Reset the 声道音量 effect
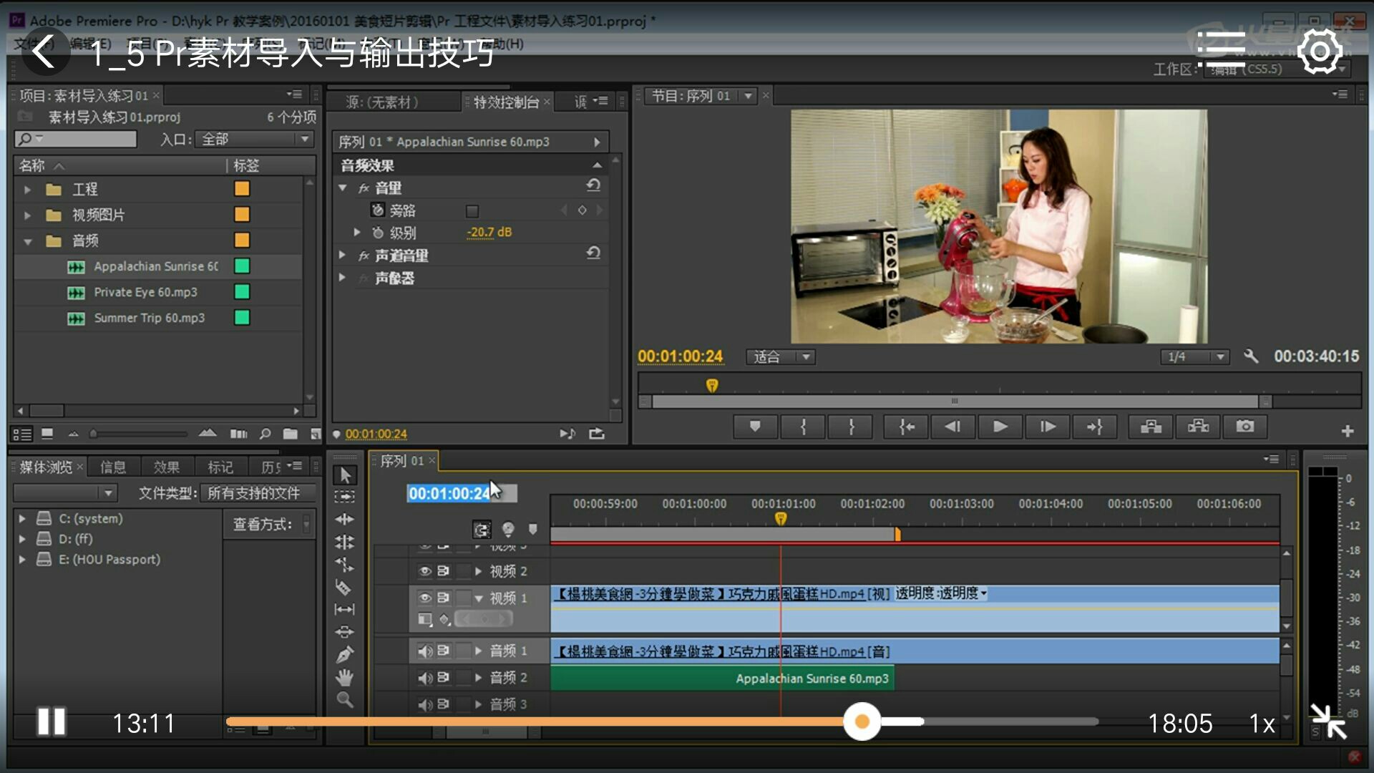This screenshot has height=773, width=1374. [593, 253]
